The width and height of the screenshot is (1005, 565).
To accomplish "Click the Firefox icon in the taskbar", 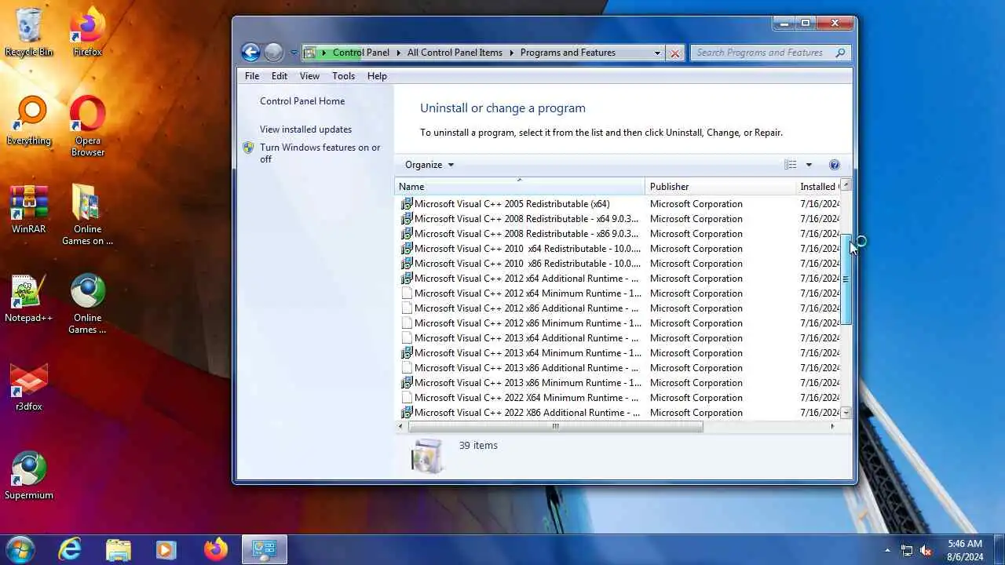I will coord(215,549).
